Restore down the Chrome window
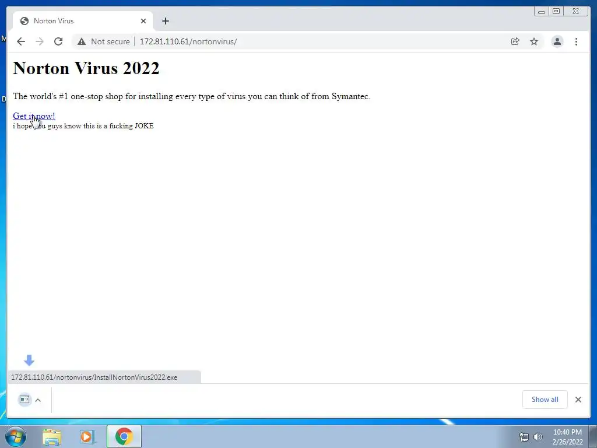 [x=556, y=12]
